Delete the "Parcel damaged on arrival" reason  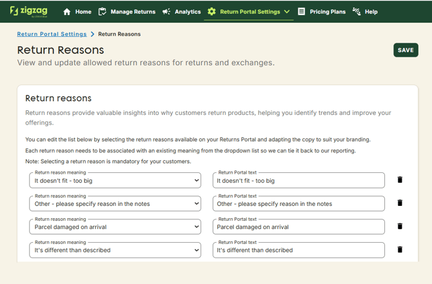[x=400, y=226]
